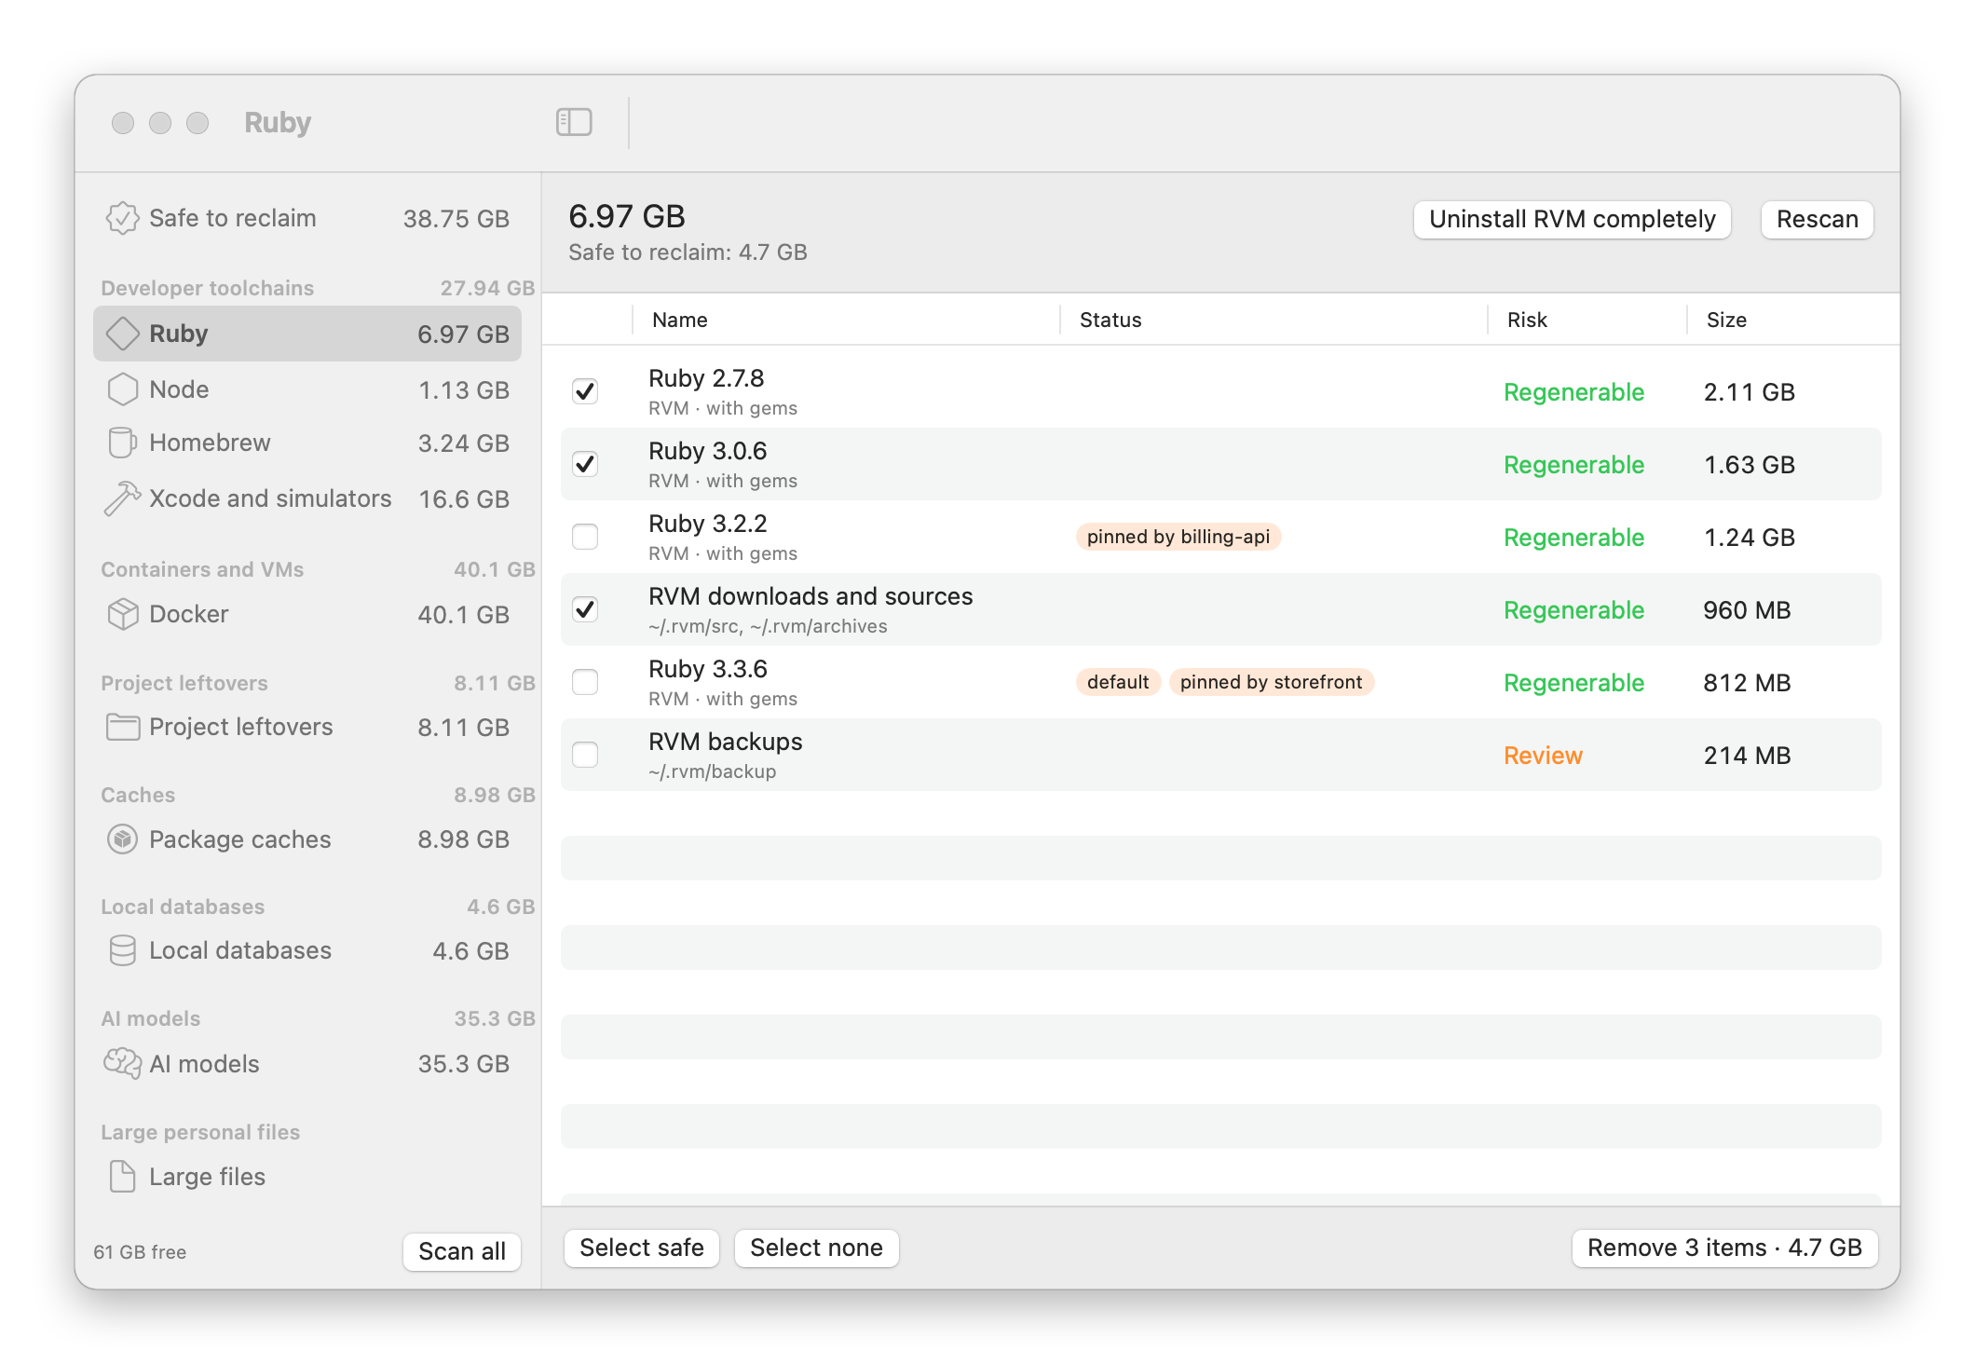Open the Homebrew sidebar item
This screenshot has height=1364, width=1975.
coord(307,443)
